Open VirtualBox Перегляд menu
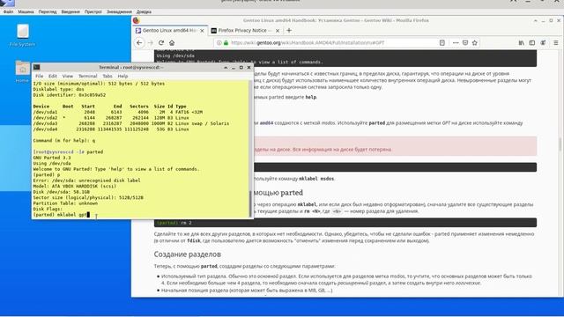The height and width of the screenshot is (317, 564). tap(48, 11)
